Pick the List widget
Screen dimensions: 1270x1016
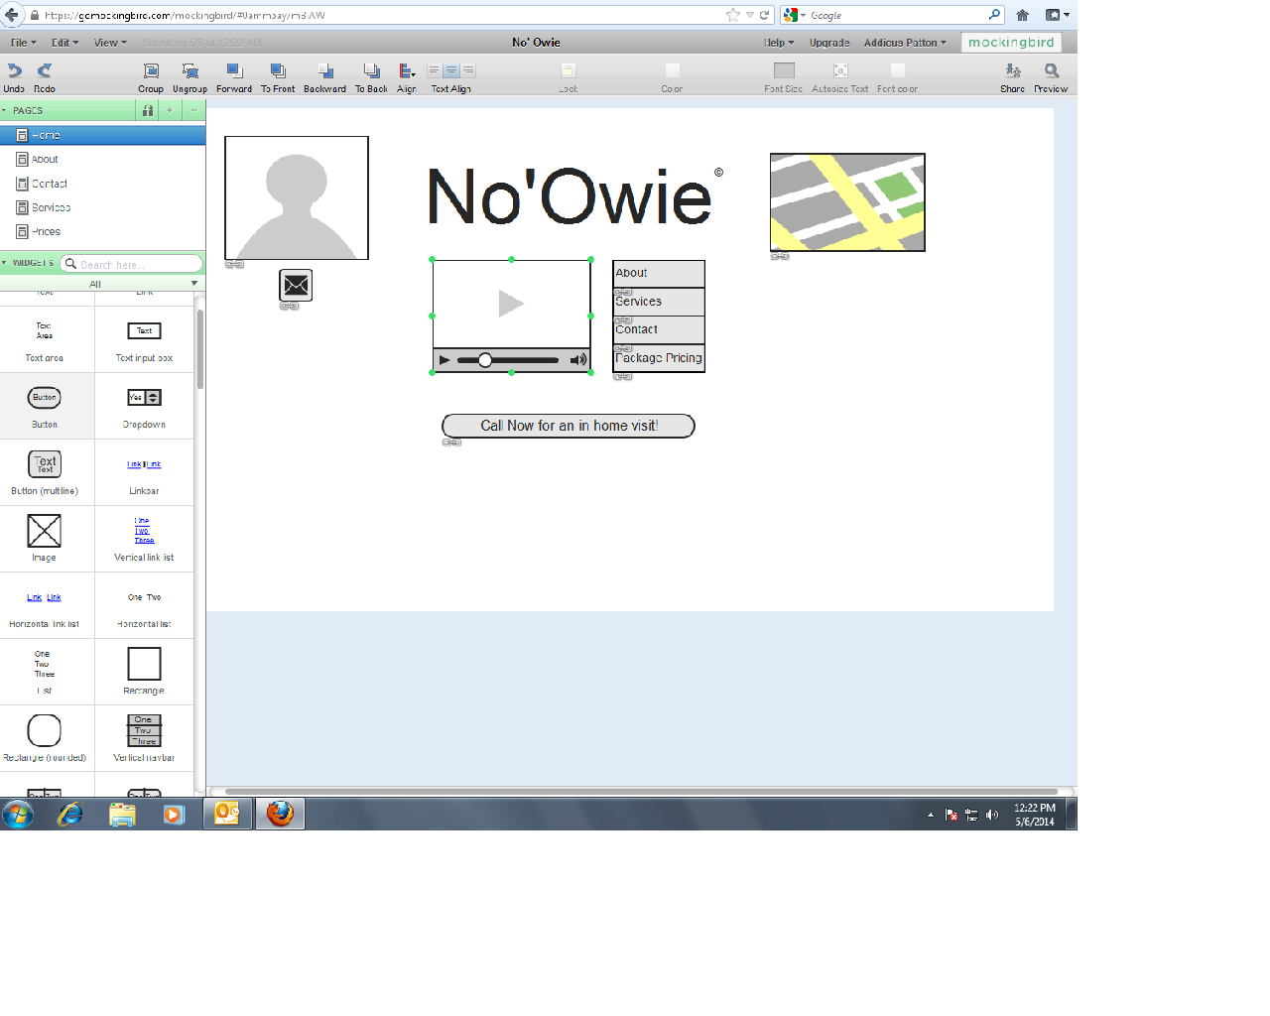[45, 672]
